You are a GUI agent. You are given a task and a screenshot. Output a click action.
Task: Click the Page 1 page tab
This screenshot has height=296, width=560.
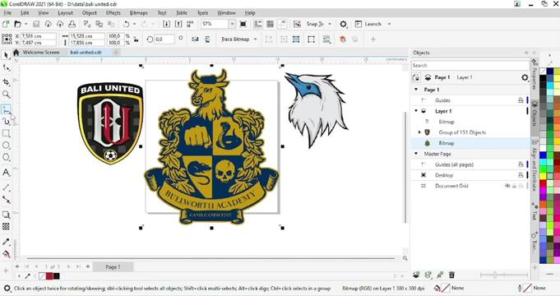click(x=113, y=266)
